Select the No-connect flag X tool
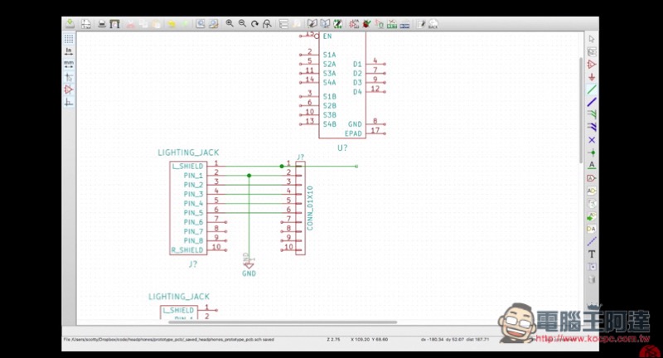Image resolution: width=663 pixels, height=358 pixels. [x=592, y=140]
